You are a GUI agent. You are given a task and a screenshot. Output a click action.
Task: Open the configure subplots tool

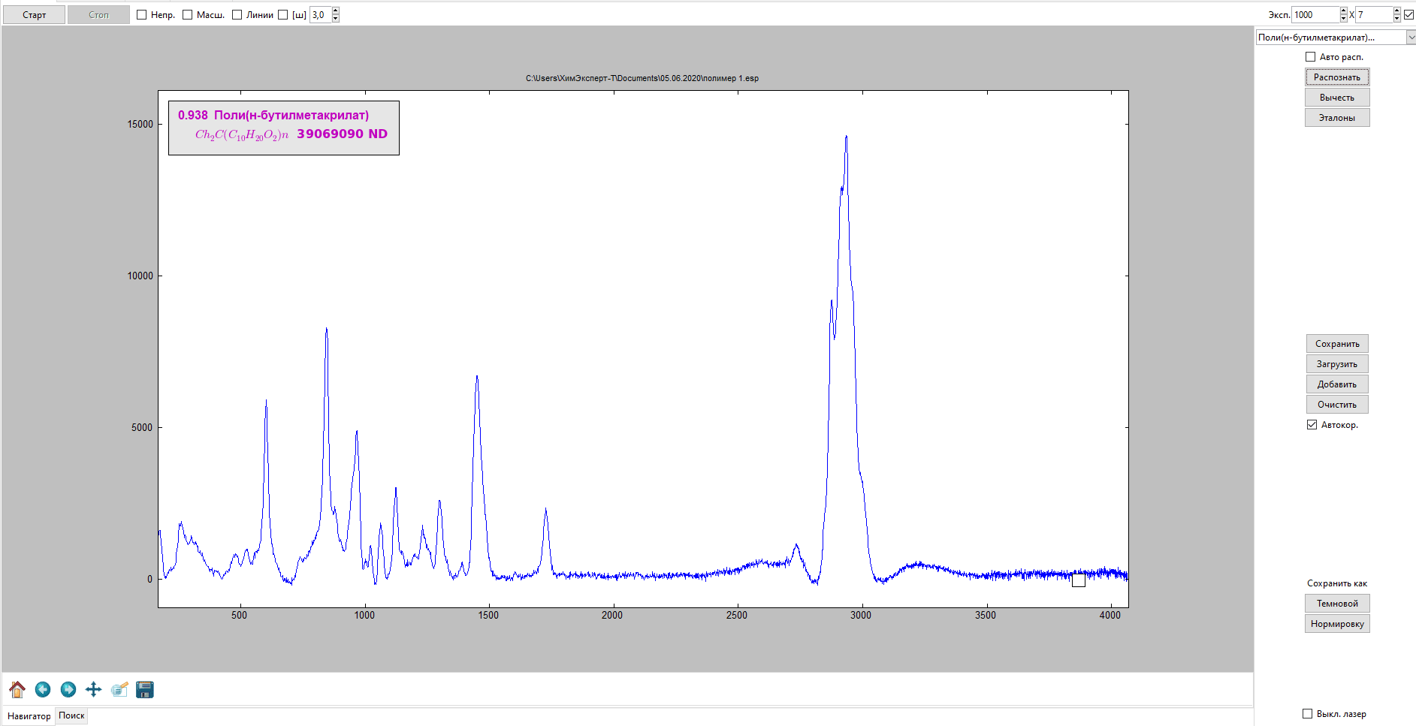point(119,689)
